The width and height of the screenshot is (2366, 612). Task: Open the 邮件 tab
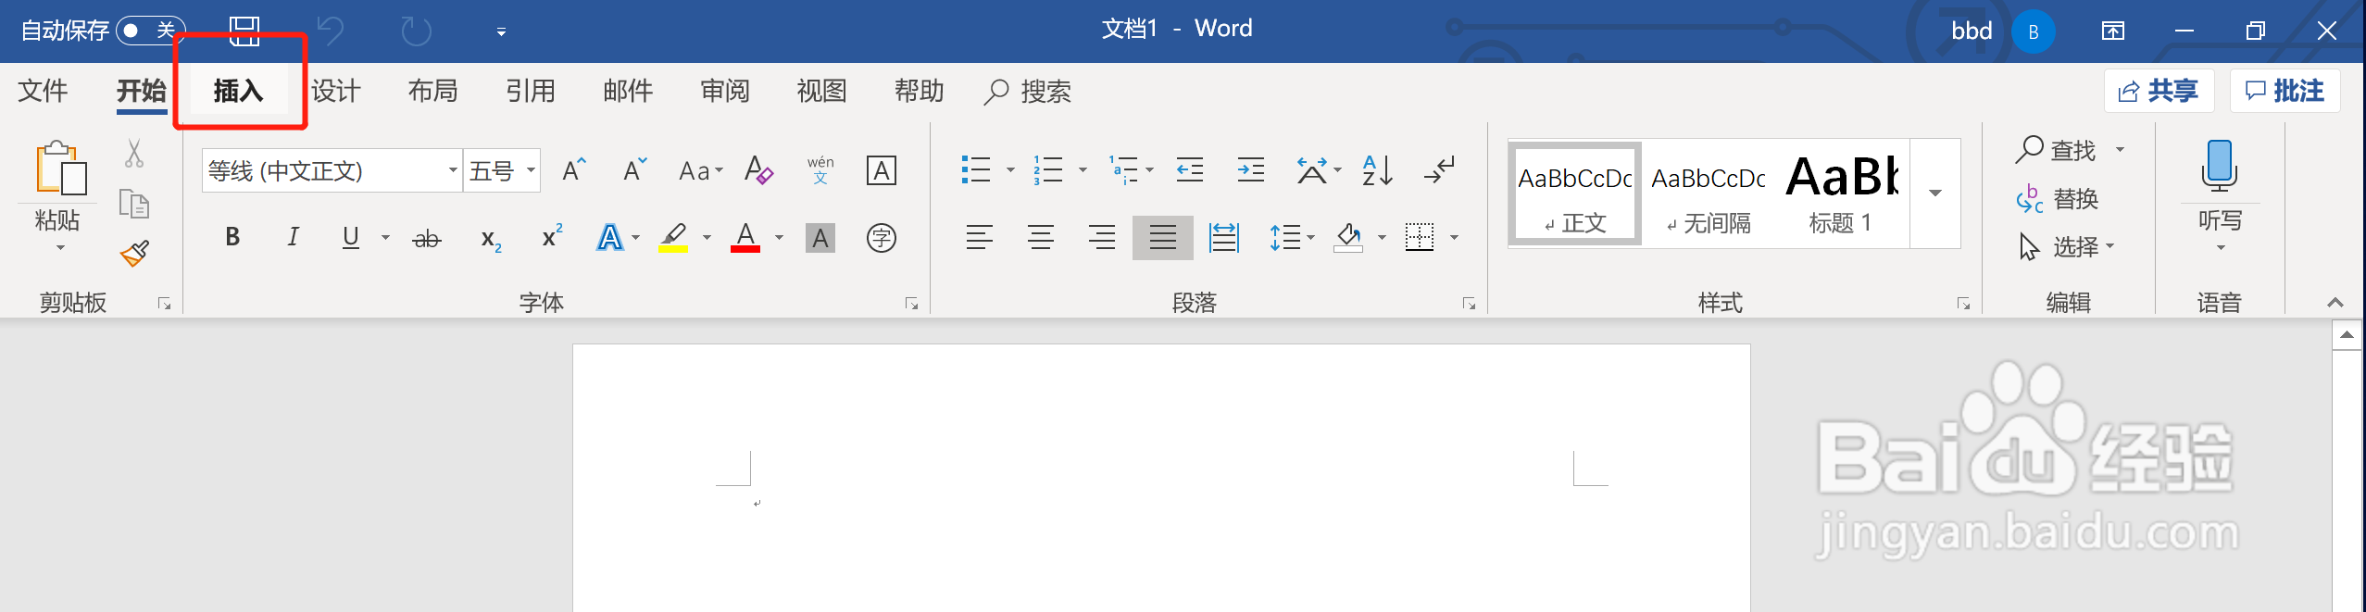point(628,91)
